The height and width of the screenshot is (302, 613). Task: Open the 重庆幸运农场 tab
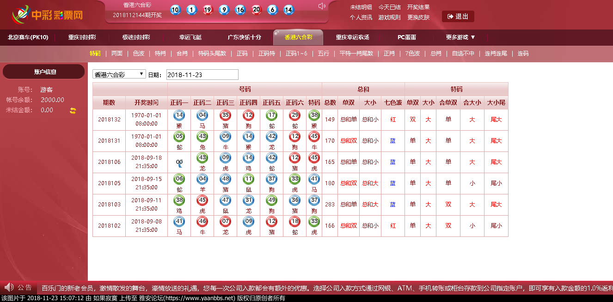(352, 37)
